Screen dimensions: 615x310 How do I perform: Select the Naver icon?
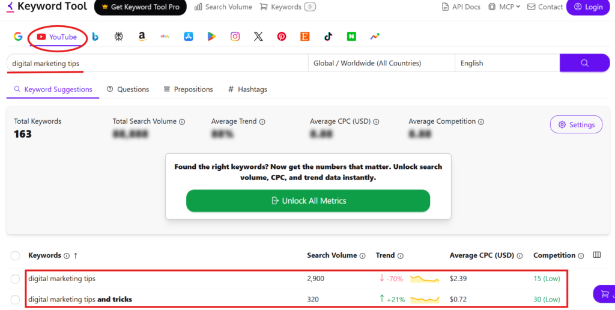click(x=351, y=37)
